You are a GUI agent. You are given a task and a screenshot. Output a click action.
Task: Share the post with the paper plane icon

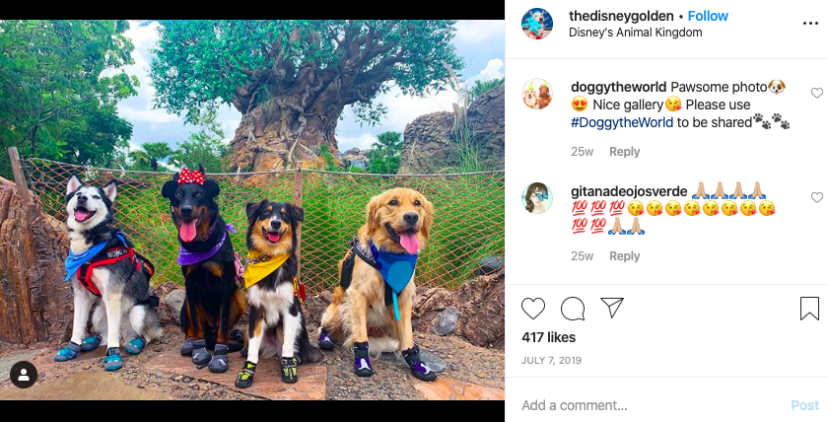pos(612,308)
